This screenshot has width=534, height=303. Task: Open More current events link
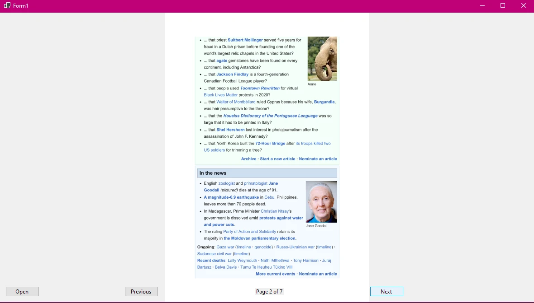275,274
